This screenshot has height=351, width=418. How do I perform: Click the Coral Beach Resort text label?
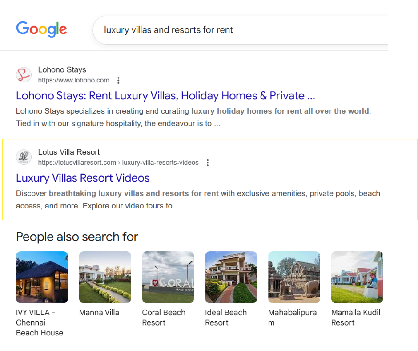point(164,318)
